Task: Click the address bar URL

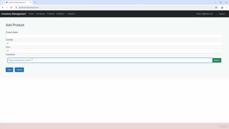Action: 29,8
